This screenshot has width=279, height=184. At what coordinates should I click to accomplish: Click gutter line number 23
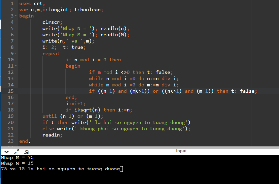[11, 141]
